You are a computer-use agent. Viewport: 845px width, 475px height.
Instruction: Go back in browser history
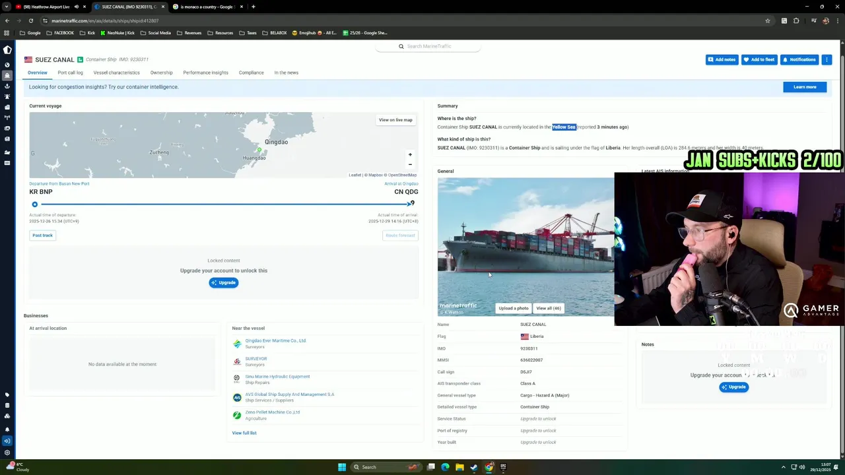pyautogui.click(x=7, y=20)
